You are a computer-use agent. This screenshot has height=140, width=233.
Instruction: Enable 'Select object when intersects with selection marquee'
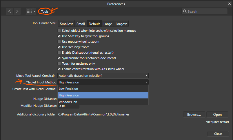click(x=59, y=31)
